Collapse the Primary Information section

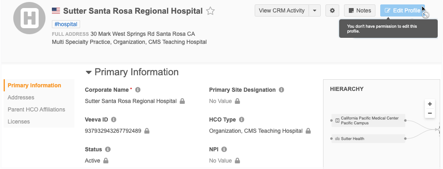point(89,72)
